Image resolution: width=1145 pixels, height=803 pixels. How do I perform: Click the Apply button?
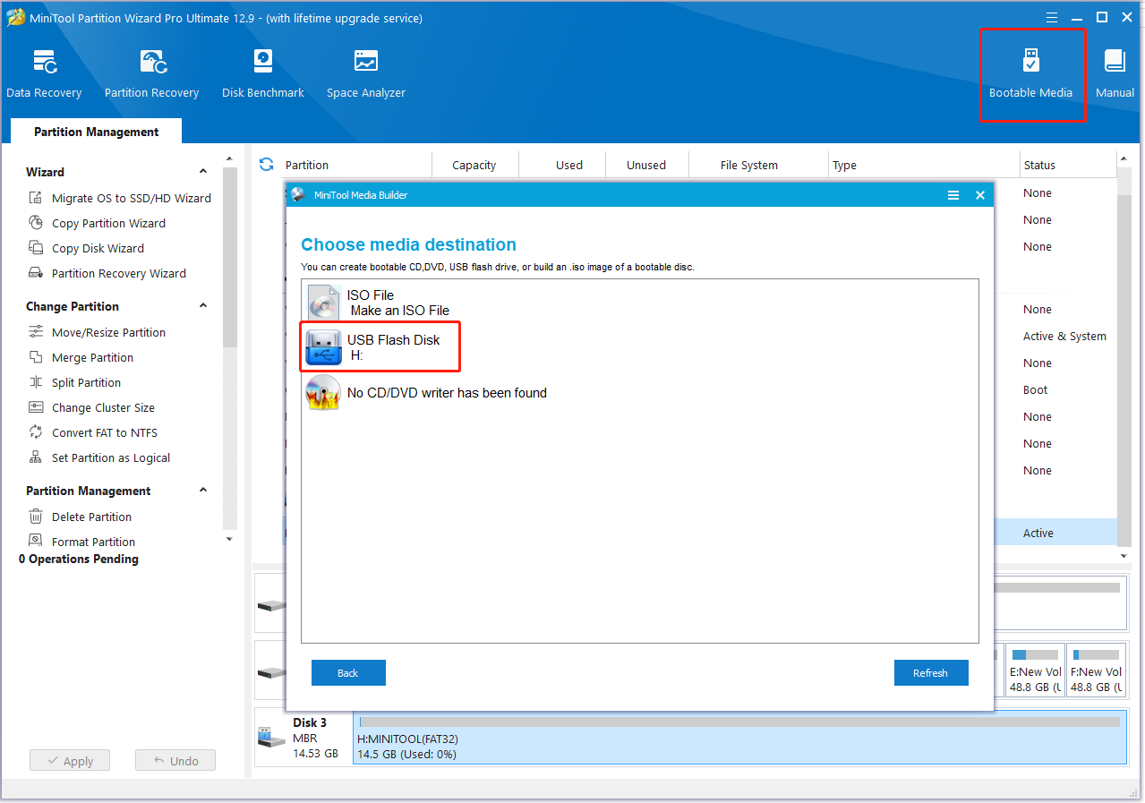pos(70,761)
